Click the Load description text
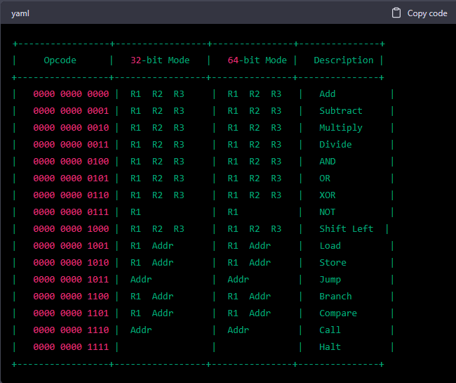 coord(330,246)
